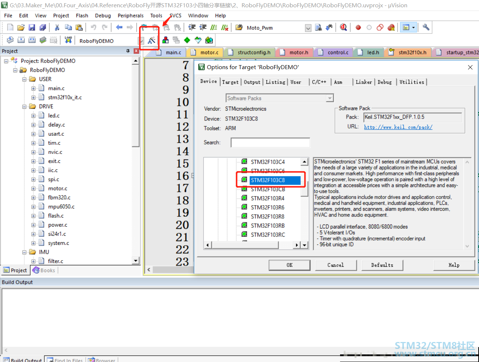Expand main.c in the project tree

[33, 88]
